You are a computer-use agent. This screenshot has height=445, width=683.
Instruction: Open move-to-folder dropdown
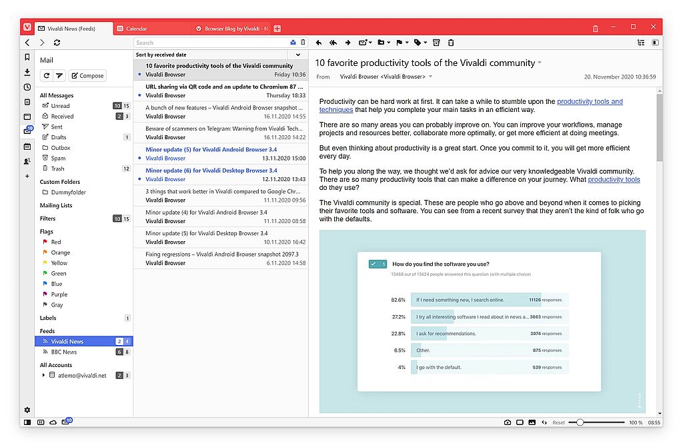[384, 43]
